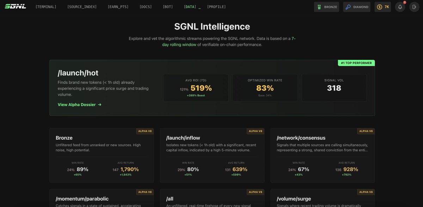Click the #1 TOP PERFORMER badge
The width and height of the screenshot is (423, 207).
click(x=356, y=63)
